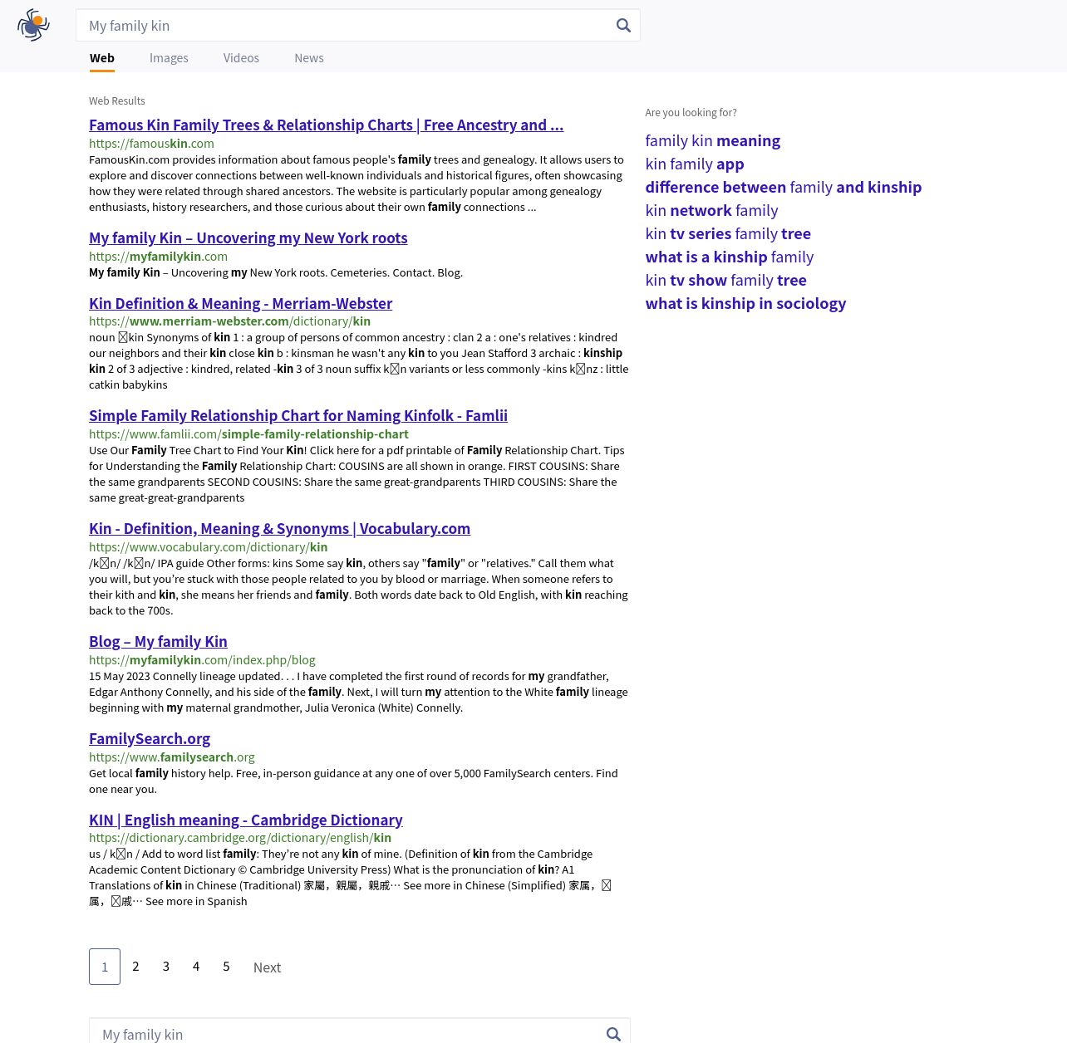Open the Videos tab
The width and height of the screenshot is (1067, 1043).
point(241,58)
